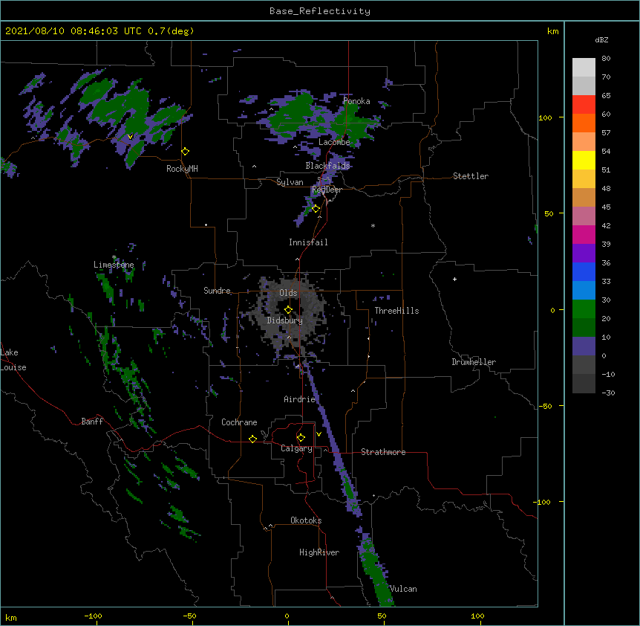Click the Cochrane town label
Screen dimensions: 640x626
239,422
